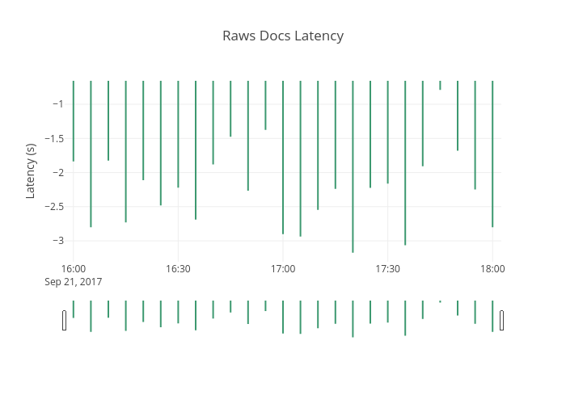Screen dimensions: 566x404
Task: Click the right range slider handle
Action: click(x=501, y=320)
